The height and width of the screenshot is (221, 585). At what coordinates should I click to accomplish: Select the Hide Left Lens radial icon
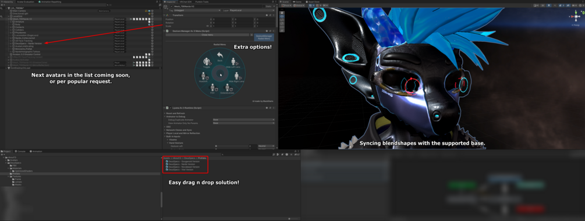pos(233,63)
